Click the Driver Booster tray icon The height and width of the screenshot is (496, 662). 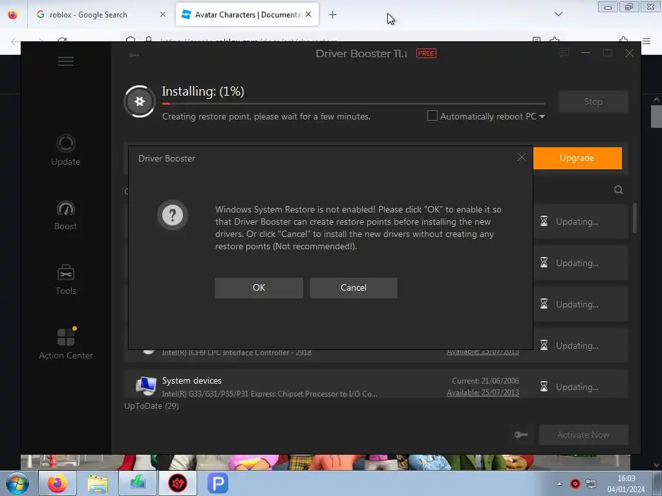click(575, 484)
